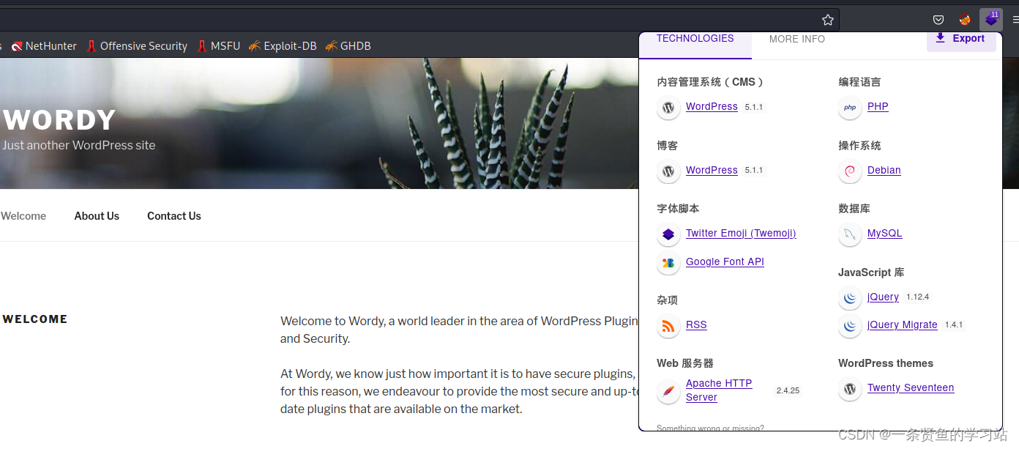The height and width of the screenshot is (449, 1019).
Task: Switch to the MORE INFO tab
Action: point(797,39)
